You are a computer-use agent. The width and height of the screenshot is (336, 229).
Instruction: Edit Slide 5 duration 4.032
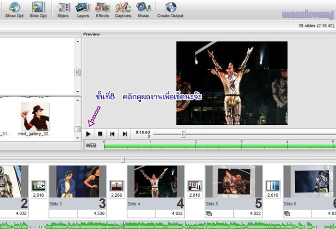pyautogui.click(x=248, y=214)
